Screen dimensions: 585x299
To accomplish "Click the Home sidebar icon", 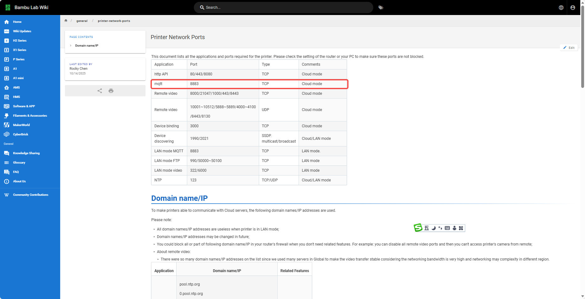I will [7, 22].
